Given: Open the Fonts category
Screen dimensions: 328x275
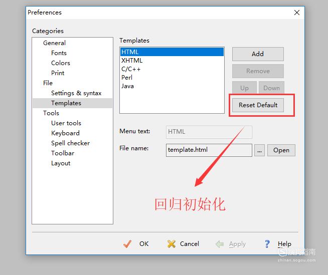Looking at the screenshot, I should (59, 53).
